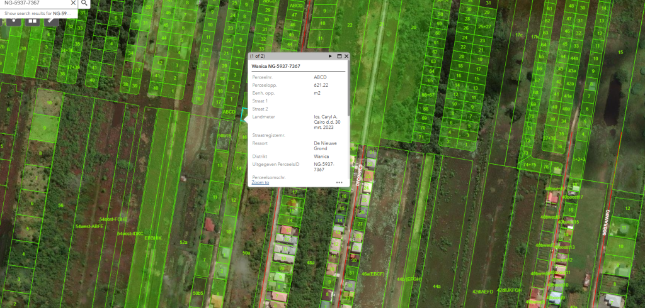Select the parcel labeled 48a

point(310,262)
